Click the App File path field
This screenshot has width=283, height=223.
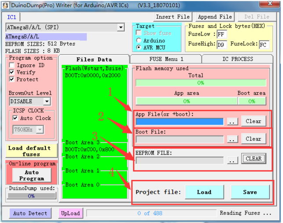[180, 122]
